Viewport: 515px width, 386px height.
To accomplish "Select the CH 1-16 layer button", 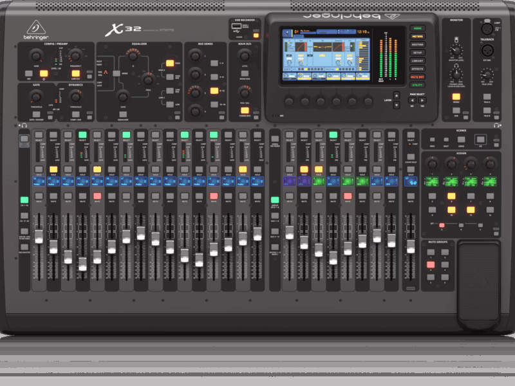I will [24, 200].
